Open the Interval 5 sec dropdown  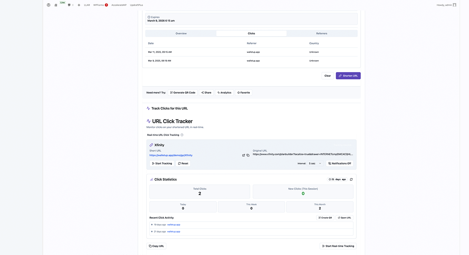(x=315, y=163)
